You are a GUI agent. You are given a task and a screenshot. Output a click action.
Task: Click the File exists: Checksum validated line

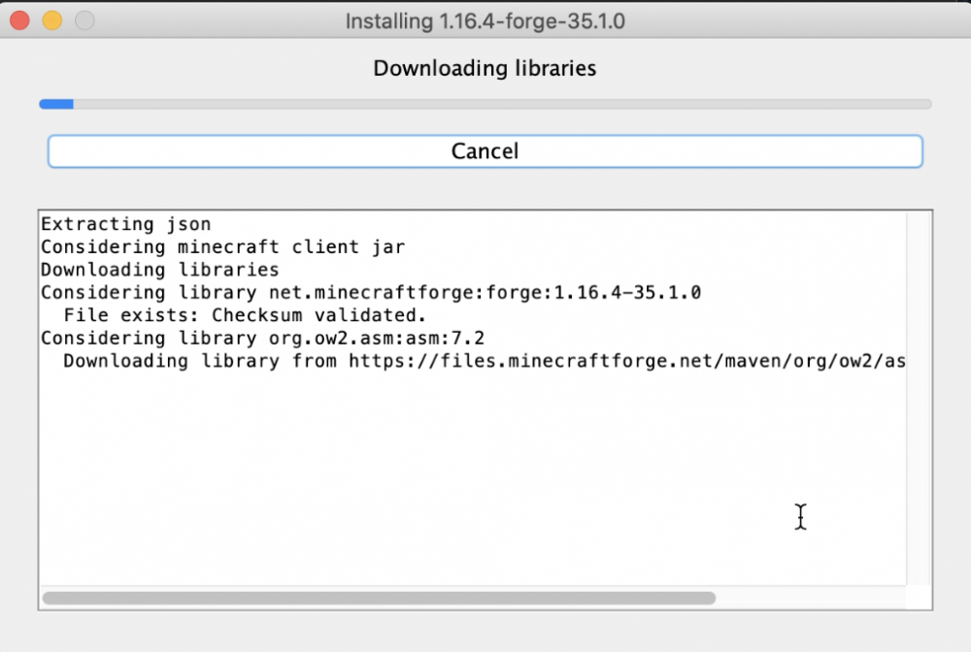245,315
